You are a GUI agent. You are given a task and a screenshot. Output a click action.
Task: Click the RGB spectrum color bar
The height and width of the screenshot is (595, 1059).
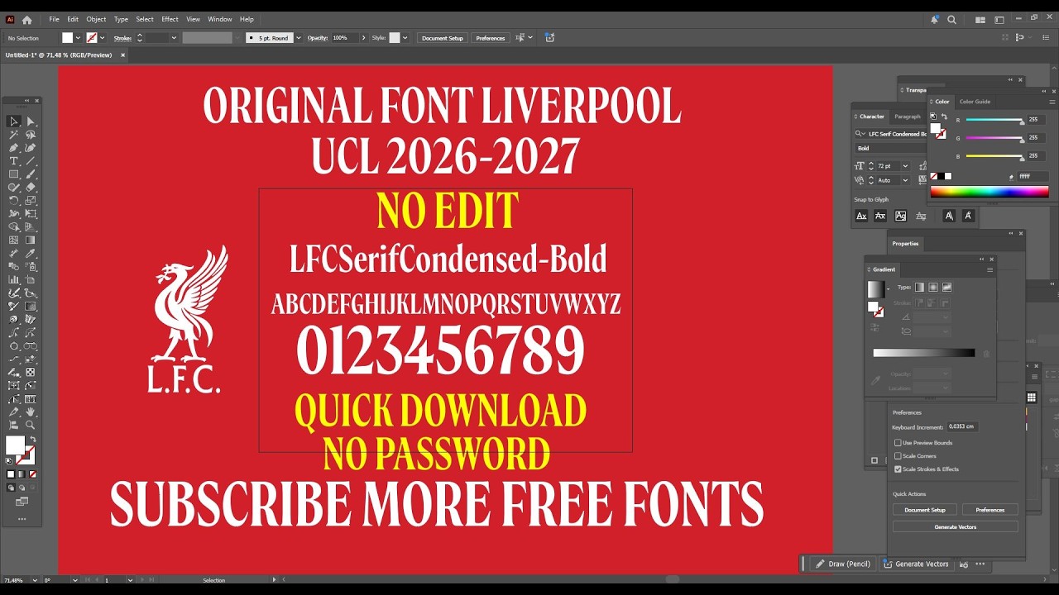(x=990, y=192)
